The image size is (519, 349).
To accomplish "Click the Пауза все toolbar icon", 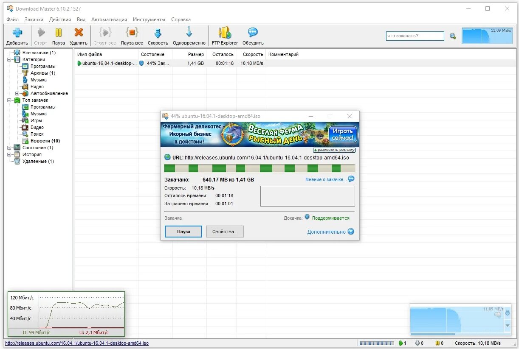I will tap(132, 33).
